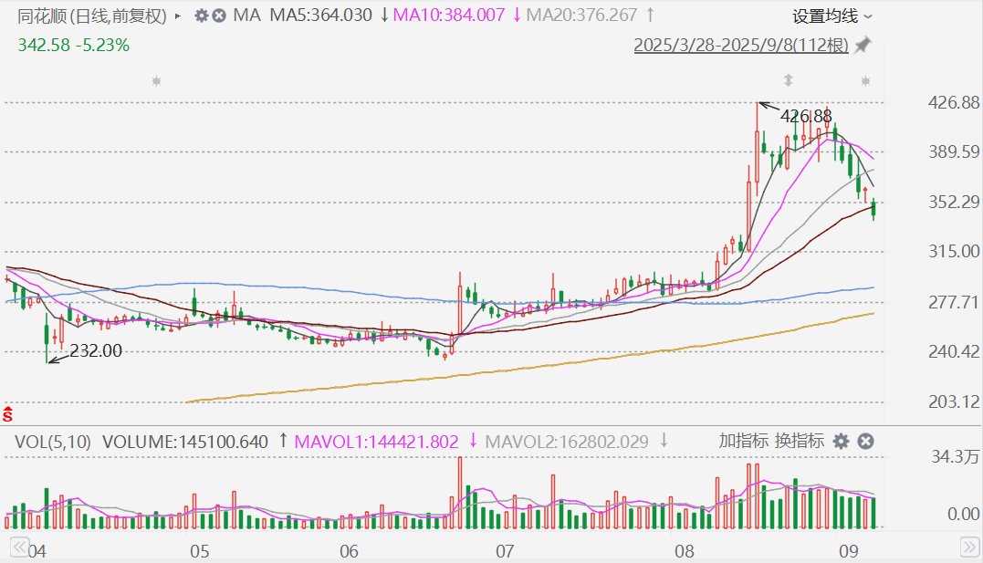Move chart right with the bottom-right arrow
The height and width of the screenshot is (563, 983).
tap(969, 547)
